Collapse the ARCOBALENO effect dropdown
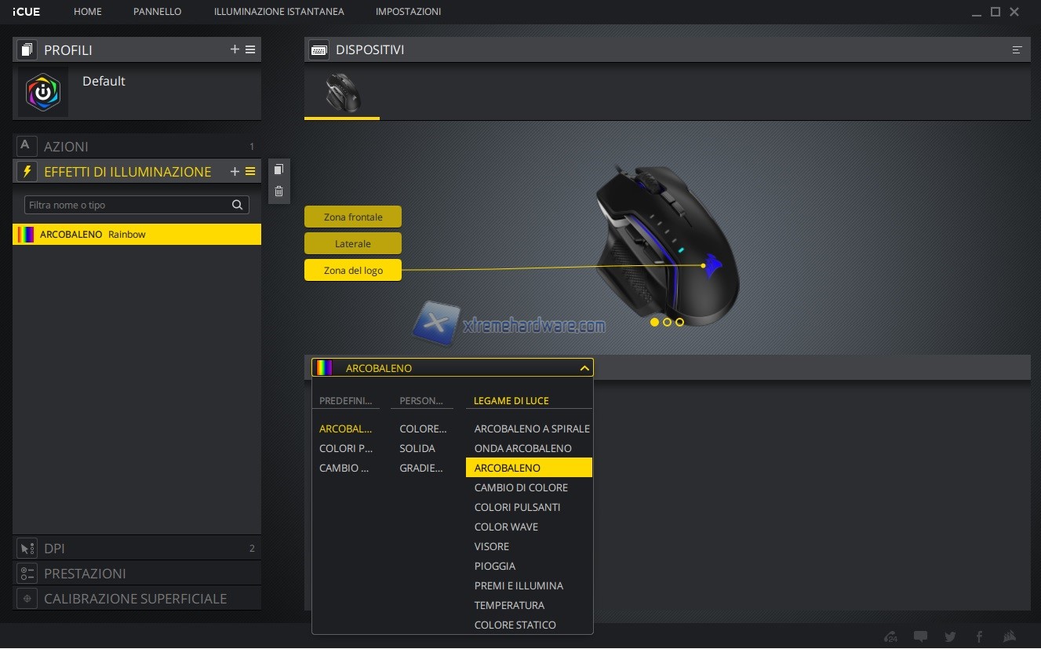Screen dimensions: 1041x649 click(x=584, y=368)
